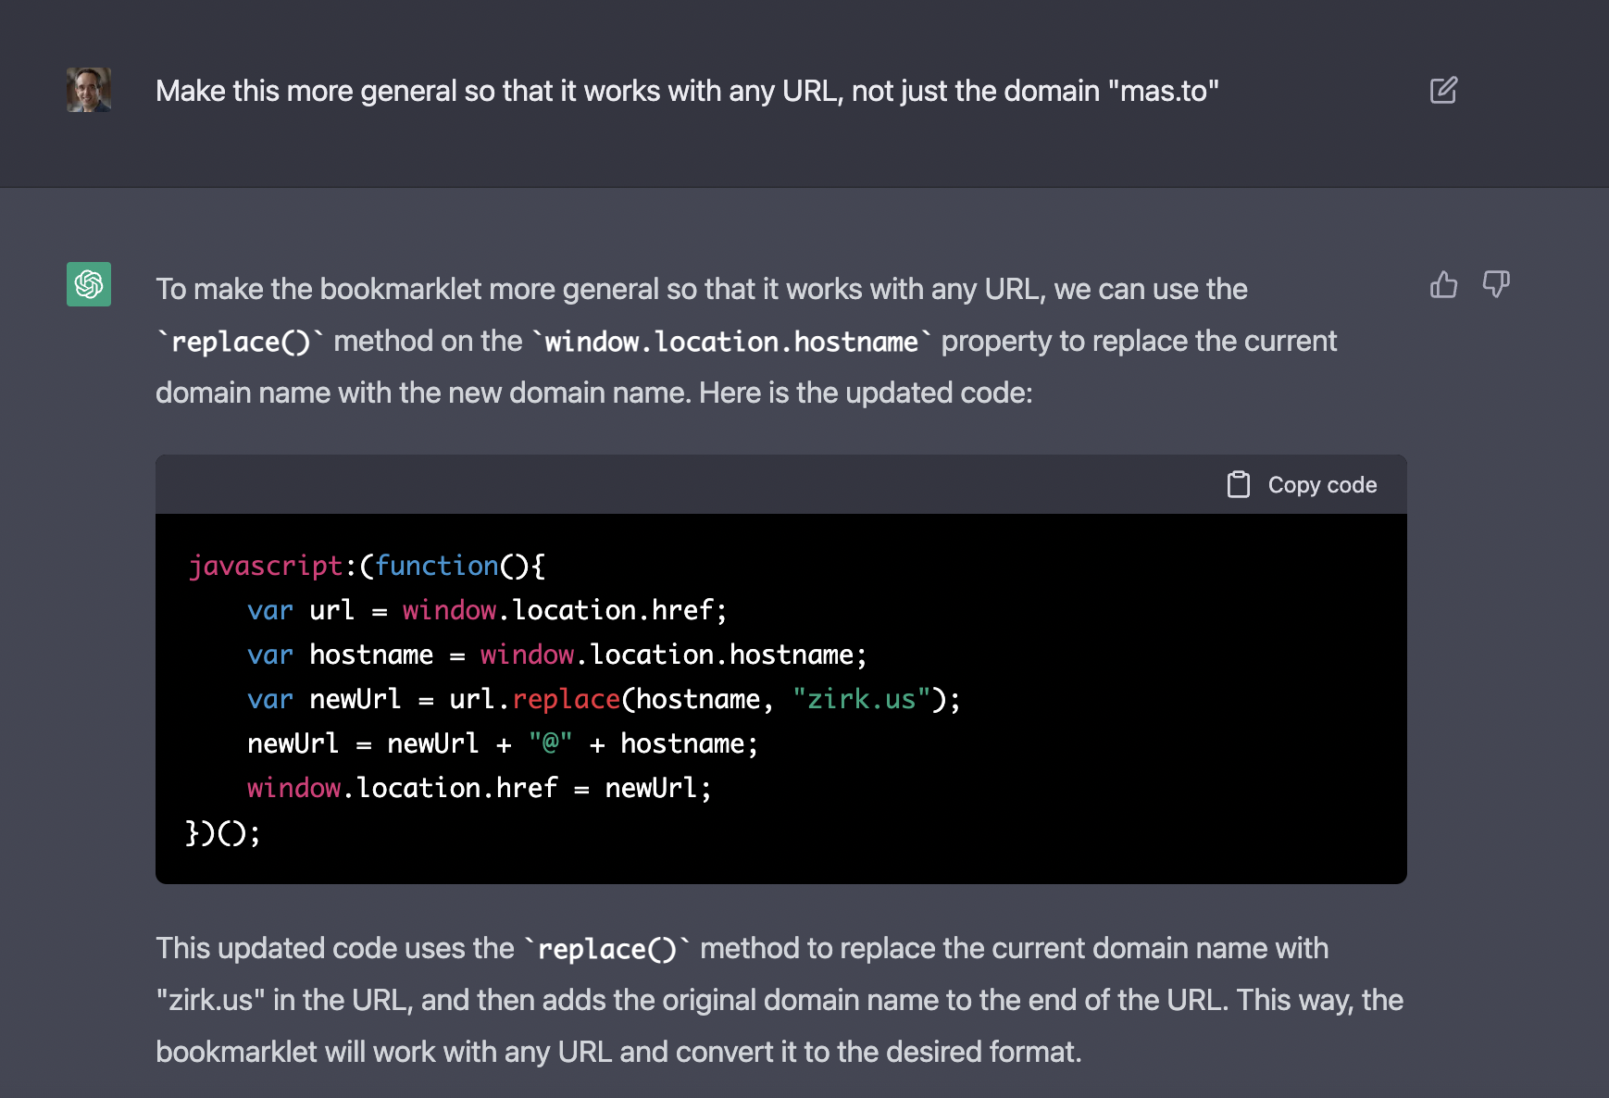This screenshot has height=1098, width=1609.
Task: Click the "var hostname" code line
Action: click(x=555, y=655)
